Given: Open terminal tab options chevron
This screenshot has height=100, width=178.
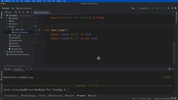Looking at the screenshot, I should [31, 69].
